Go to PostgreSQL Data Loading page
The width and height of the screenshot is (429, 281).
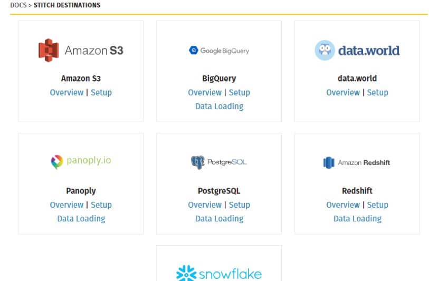219,218
